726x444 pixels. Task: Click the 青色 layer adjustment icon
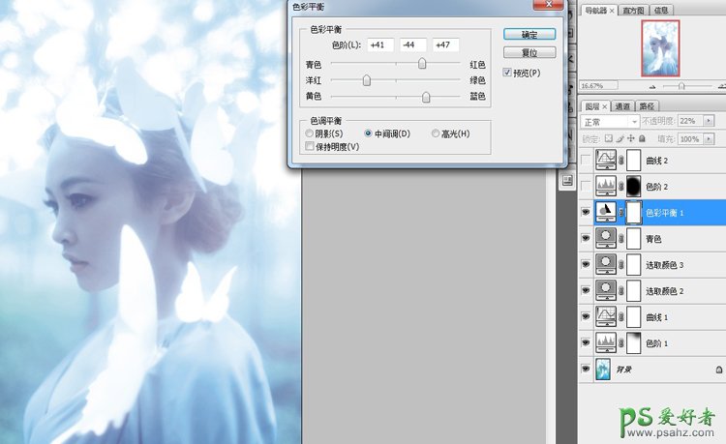(x=607, y=237)
